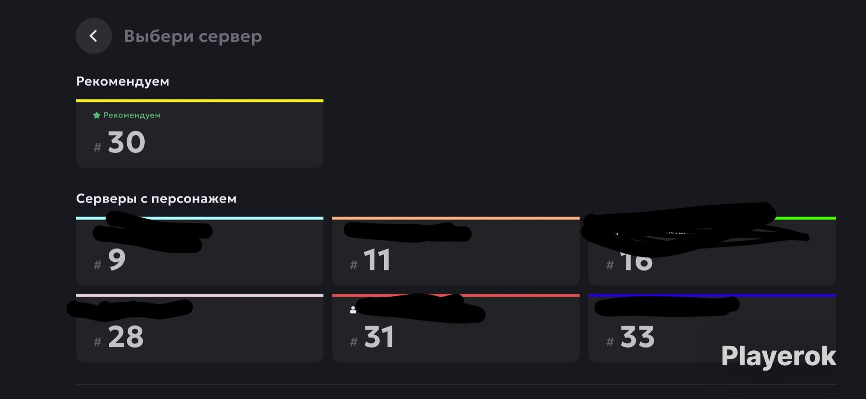866x399 pixels.
Task: Select recommended server number 30
Action: point(199,133)
